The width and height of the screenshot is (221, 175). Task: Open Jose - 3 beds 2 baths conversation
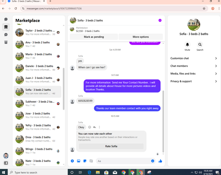(38, 115)
